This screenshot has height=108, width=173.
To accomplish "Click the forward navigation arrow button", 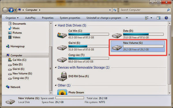I will click(11, 10).
